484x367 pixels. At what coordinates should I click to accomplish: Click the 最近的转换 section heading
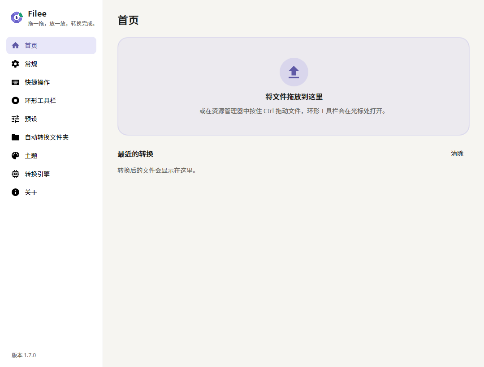(135, 154)
